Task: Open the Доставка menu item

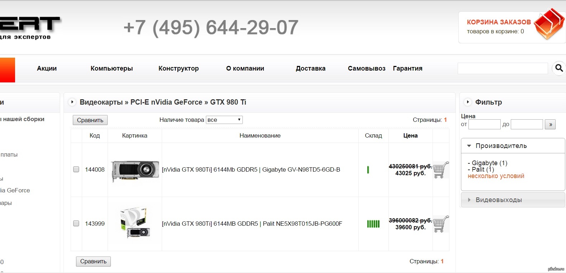Action: pyautogui.click(x=311, y=68)
